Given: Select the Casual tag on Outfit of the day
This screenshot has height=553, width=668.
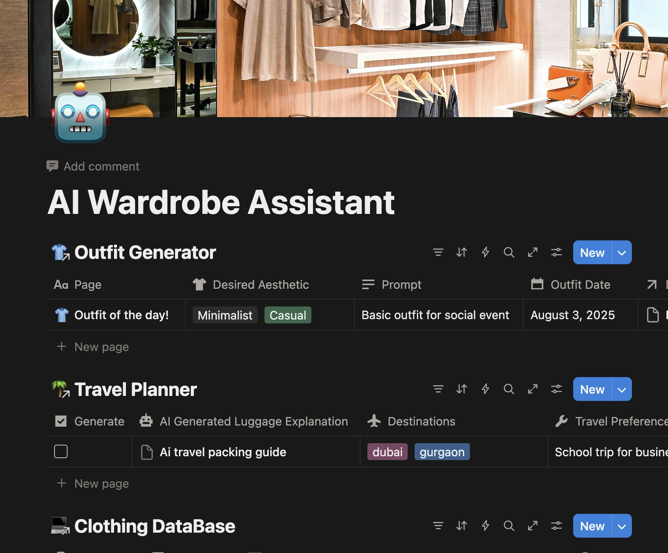Looking at the screenshot, I should (x=288, y=315).
